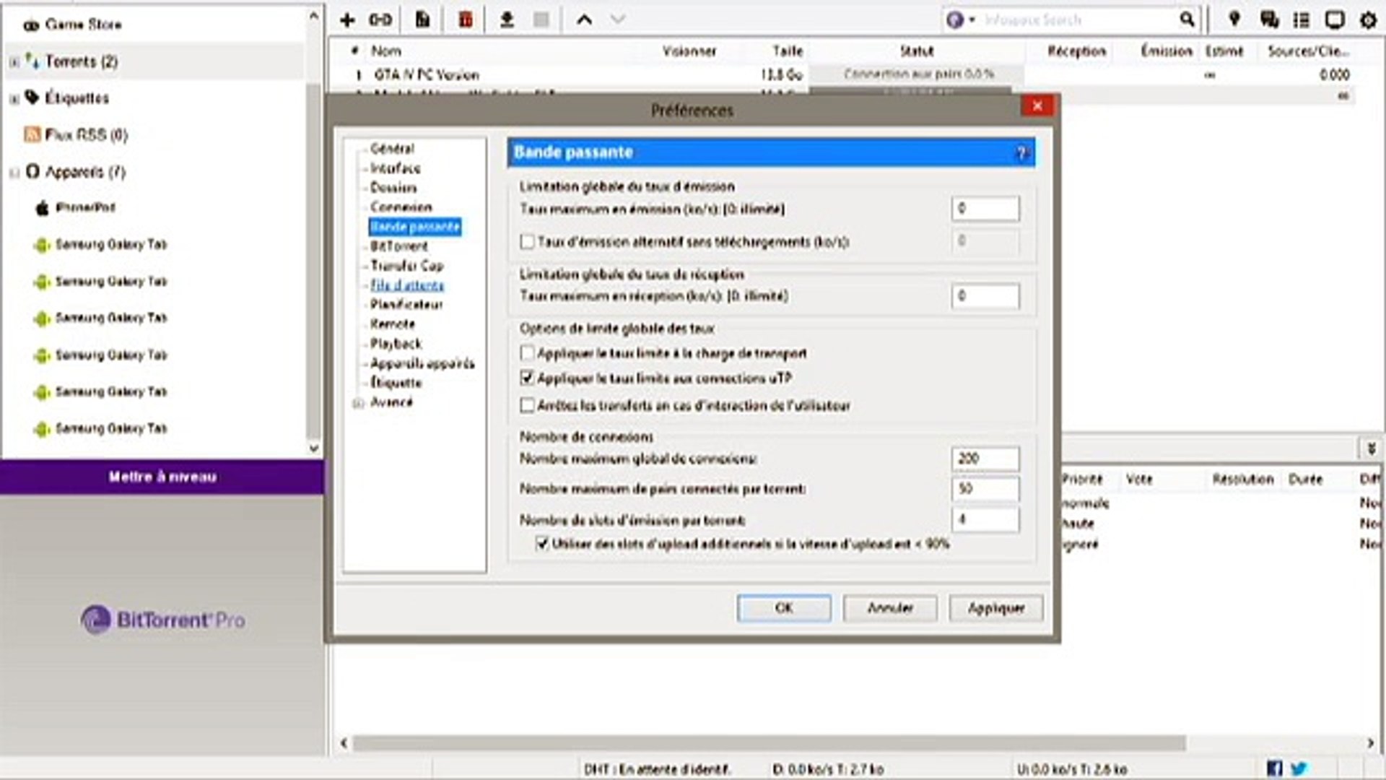Sort the torrent list by Taille column
Screen dimensions: 1386x780
pyautogui.click(x=788, y=51)
